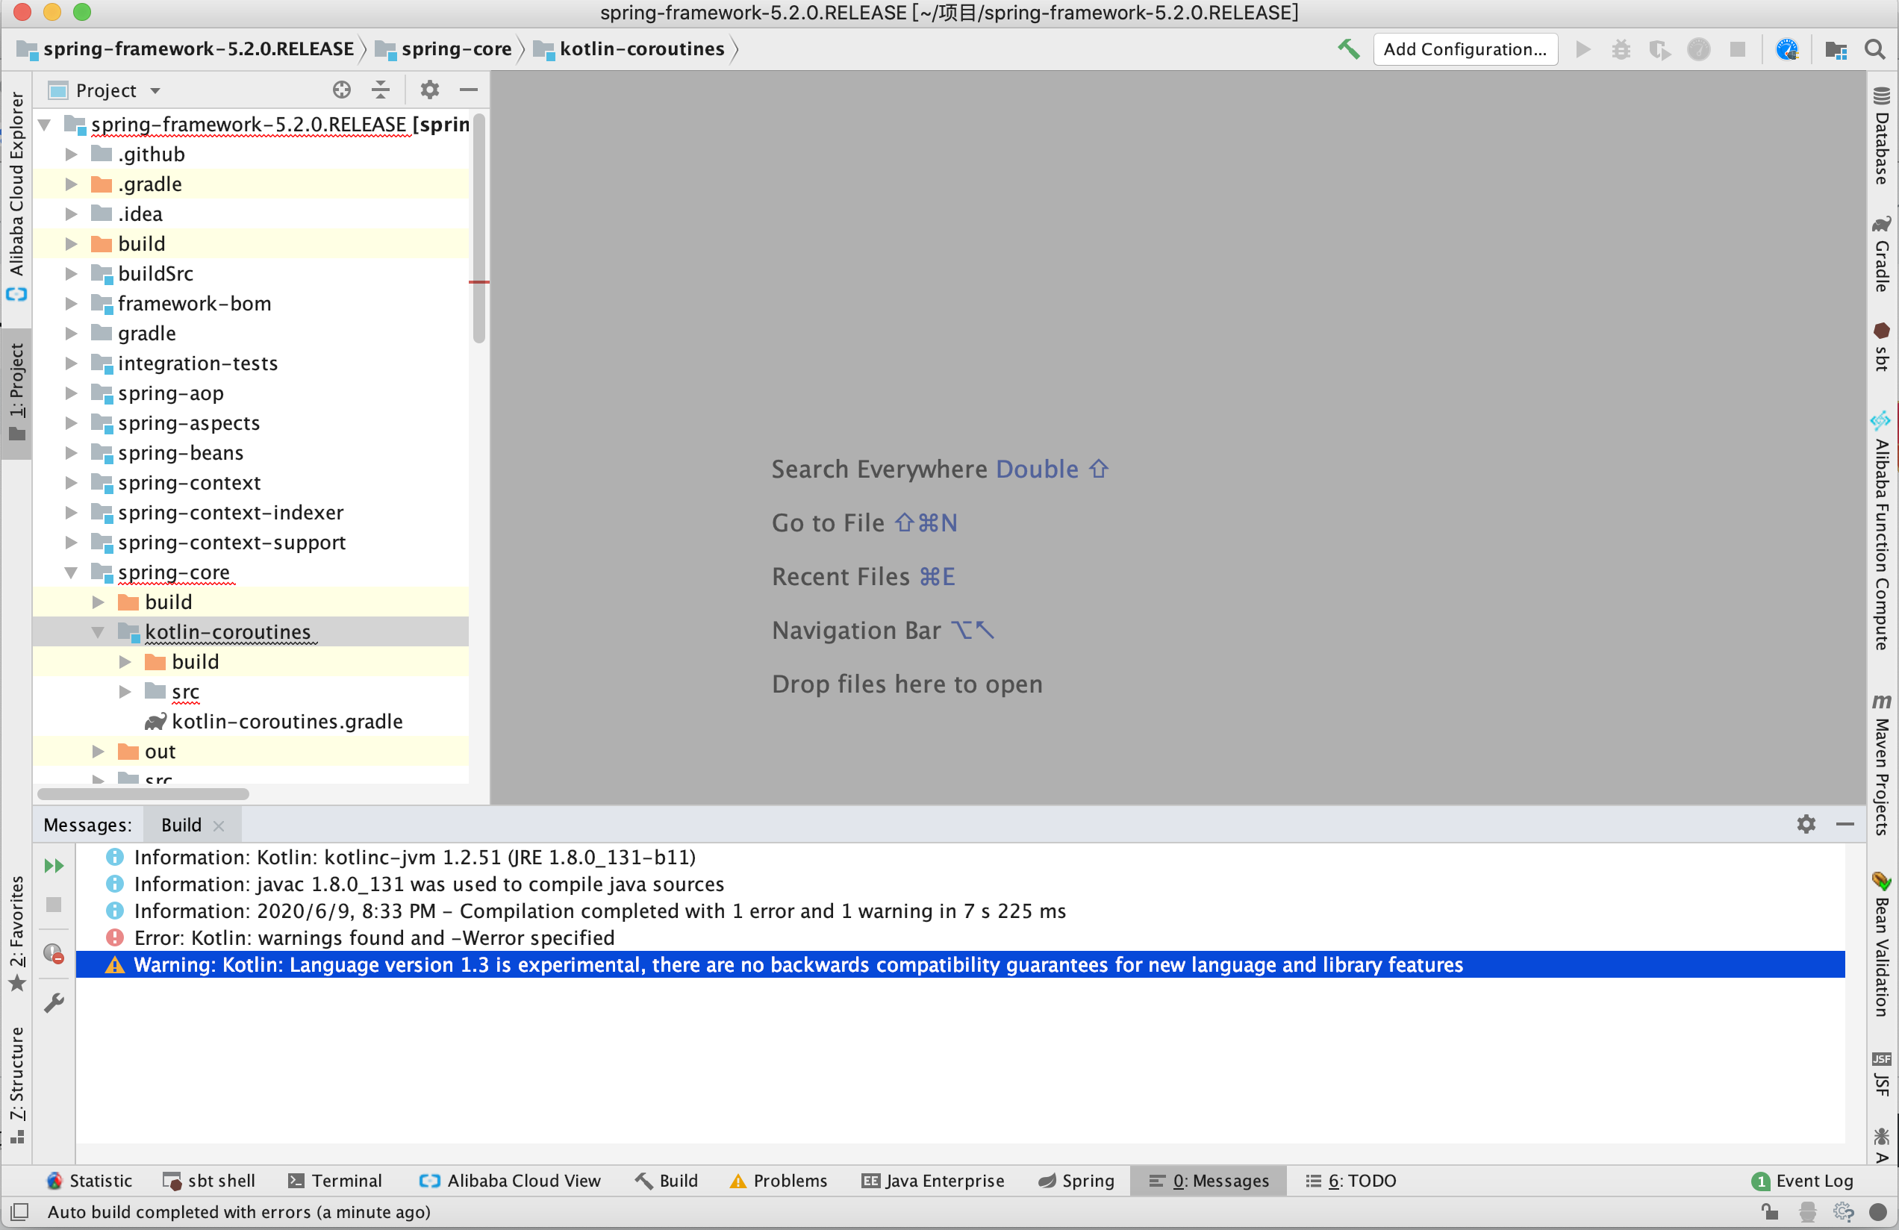The image size is (1899, 1230).
Task: Open the Maven Projects tool window
Action: (1883, 764)
